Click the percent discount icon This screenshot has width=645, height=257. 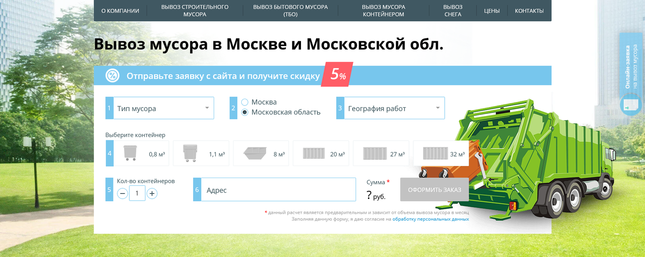pyautogui.click(x=113, y=76)
